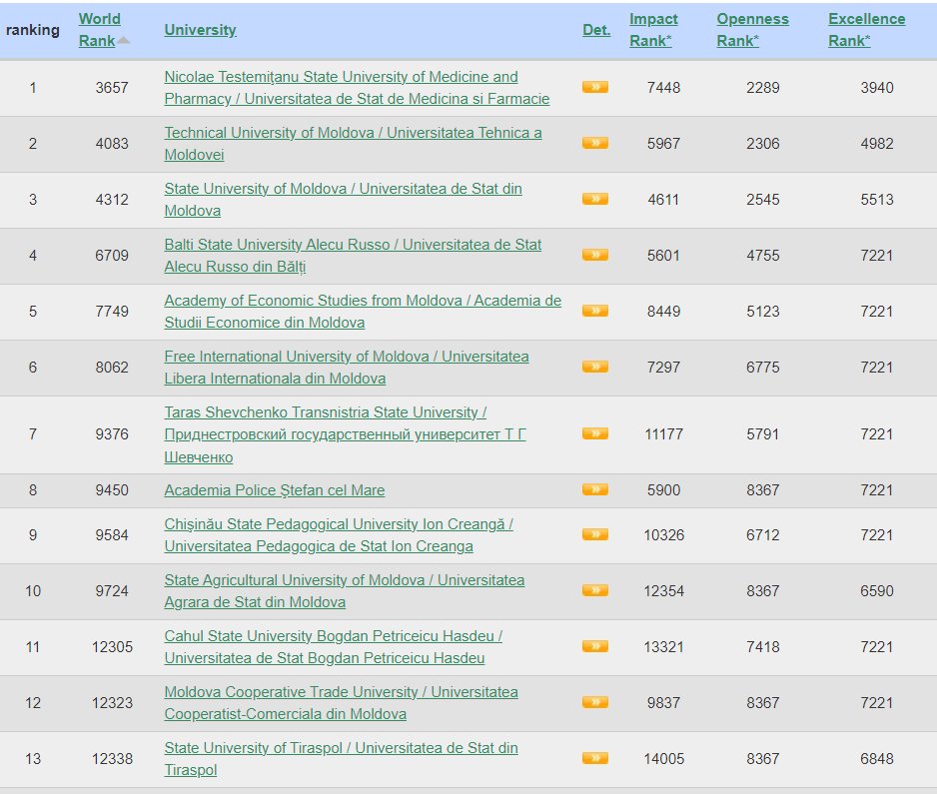Viewport: 937px width, 794px height.
Task: Open Moldova Cooperative Trade University link
Action: pos(342,702)
